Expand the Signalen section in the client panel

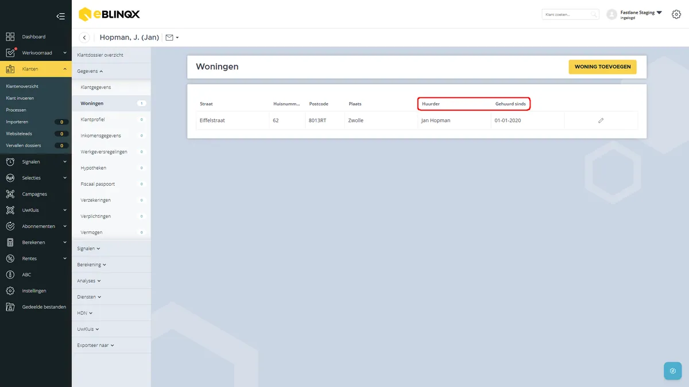pos(89,248)
